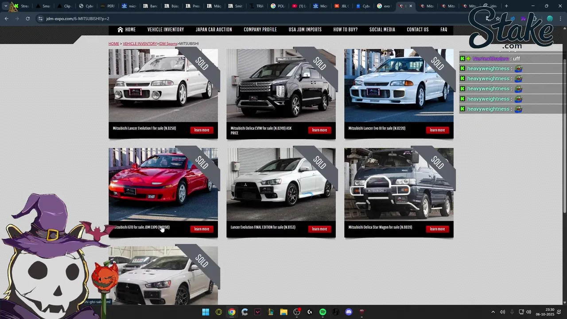Open the FAQ page
Viewport: 567px width, 319px height.
pos(444,30)
